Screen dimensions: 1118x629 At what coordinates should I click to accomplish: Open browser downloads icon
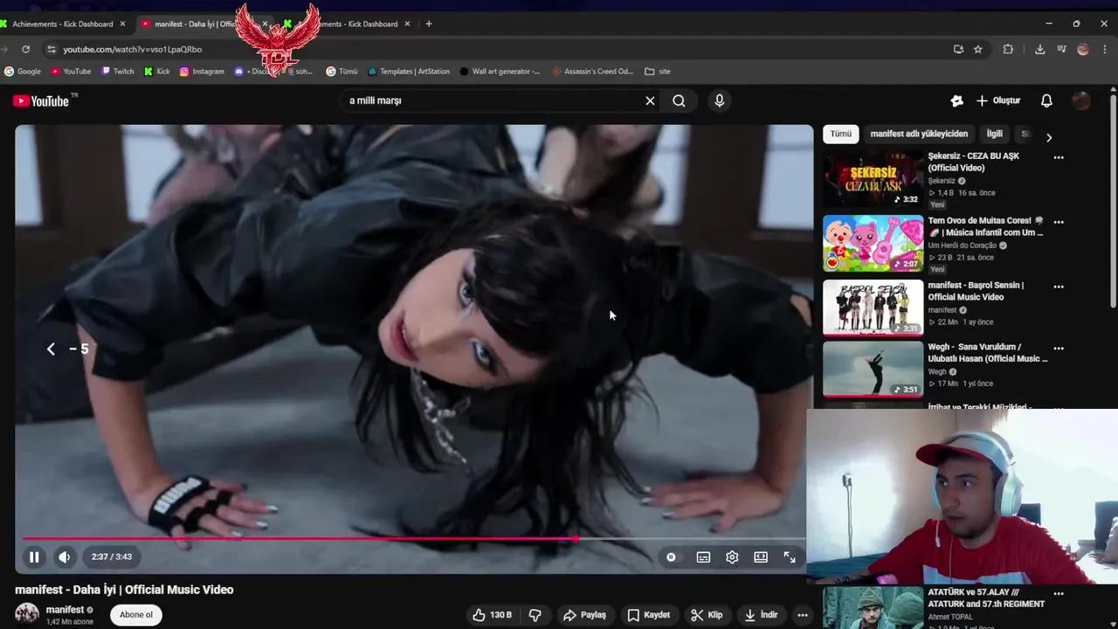pos(1039,50)
